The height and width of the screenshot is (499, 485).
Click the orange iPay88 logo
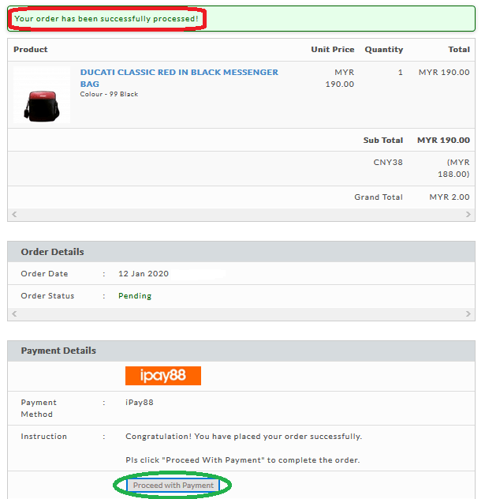pos(163,376)
